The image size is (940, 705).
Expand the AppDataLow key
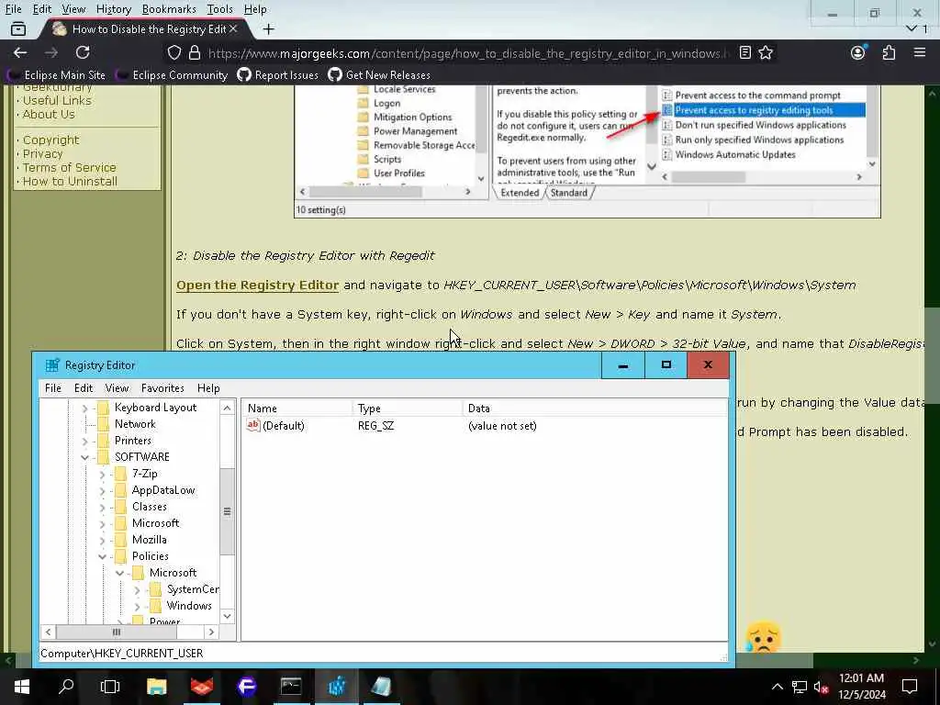pyautogui.click(x=102, y=491)
